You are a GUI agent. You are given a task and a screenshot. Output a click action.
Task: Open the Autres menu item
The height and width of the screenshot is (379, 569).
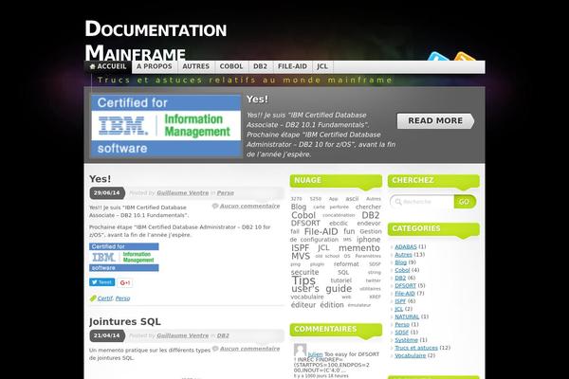coord(196,66)
